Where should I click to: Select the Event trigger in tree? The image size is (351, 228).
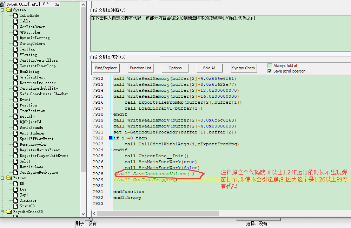click(25, 99)
